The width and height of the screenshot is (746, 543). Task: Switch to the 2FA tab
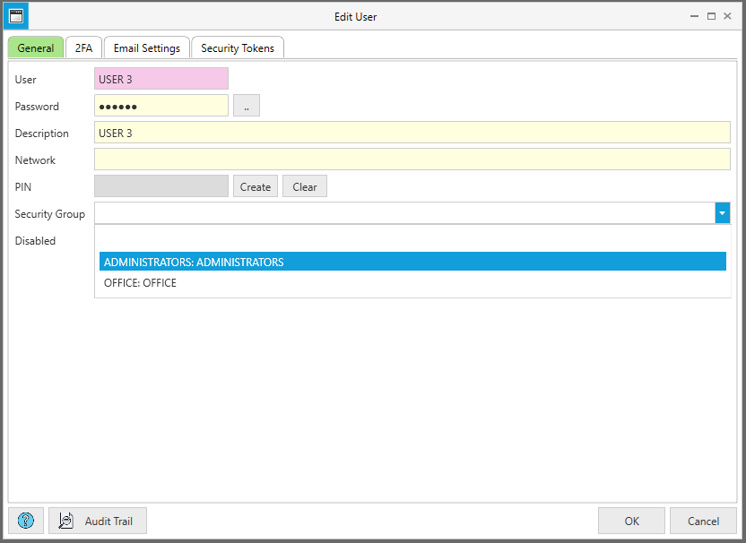(83, 48)
